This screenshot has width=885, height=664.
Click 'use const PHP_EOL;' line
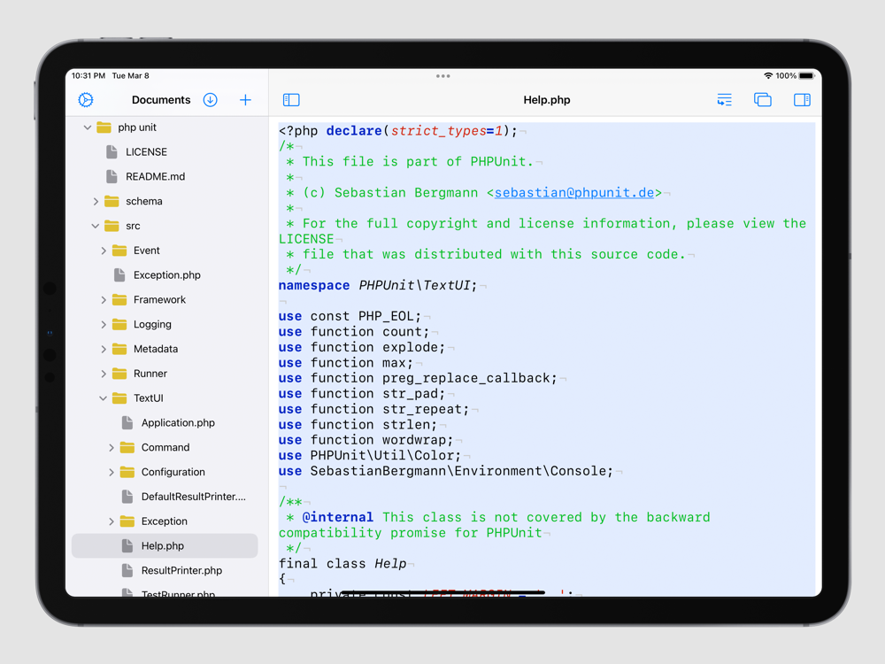350,316
